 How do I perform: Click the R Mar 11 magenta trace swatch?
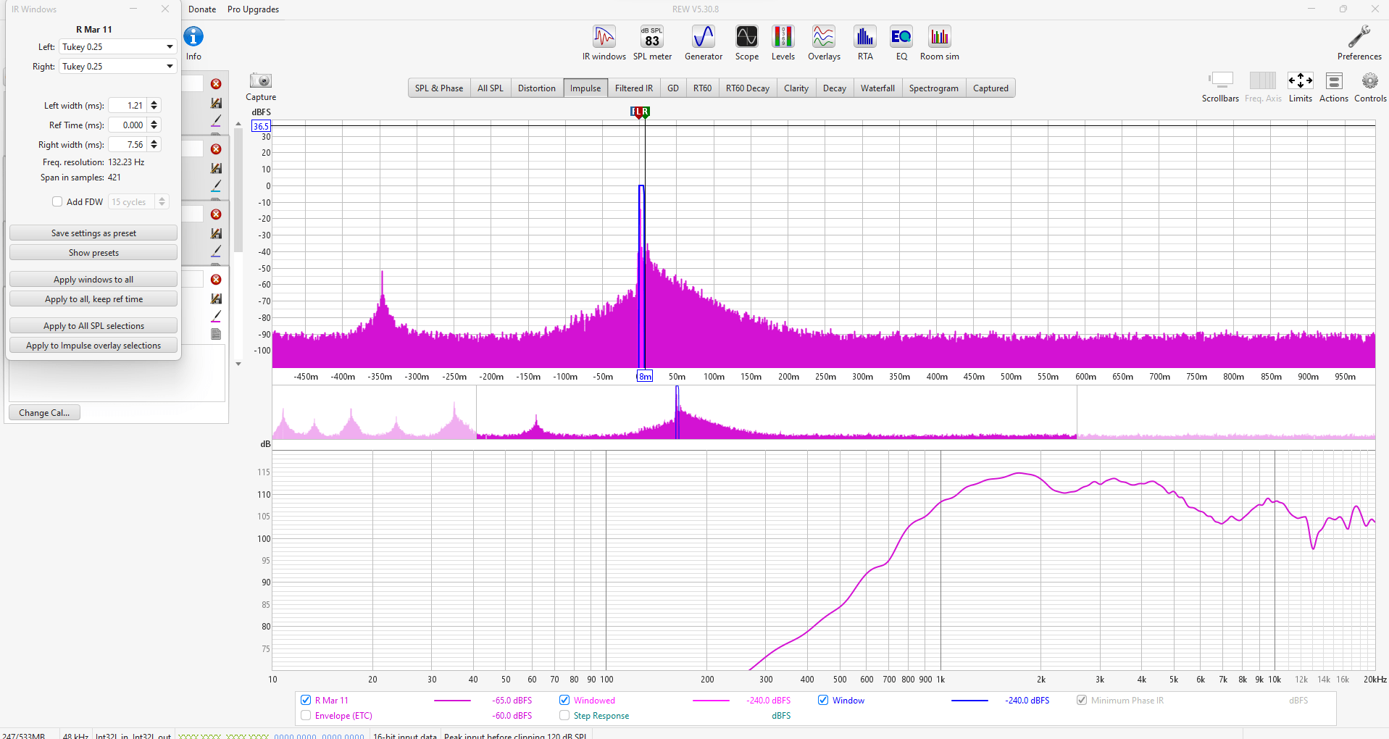click(x=452, y=701)
